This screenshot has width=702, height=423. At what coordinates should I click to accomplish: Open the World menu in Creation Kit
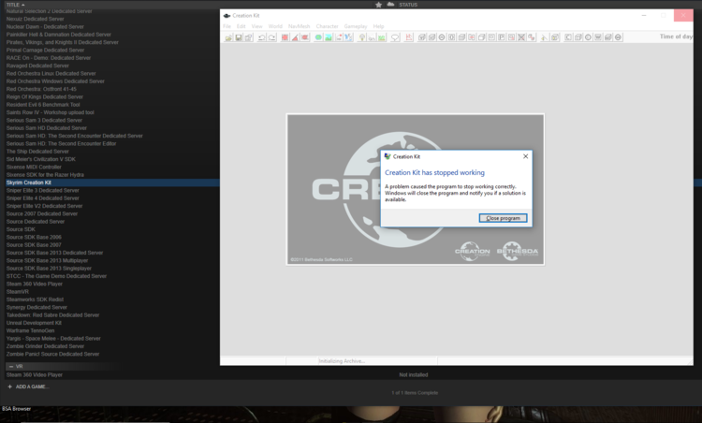click(275, 26)
